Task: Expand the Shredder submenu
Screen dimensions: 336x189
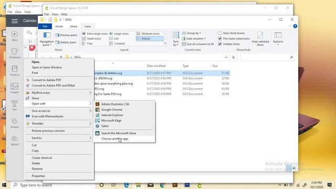Action: (x=58, y=124)
